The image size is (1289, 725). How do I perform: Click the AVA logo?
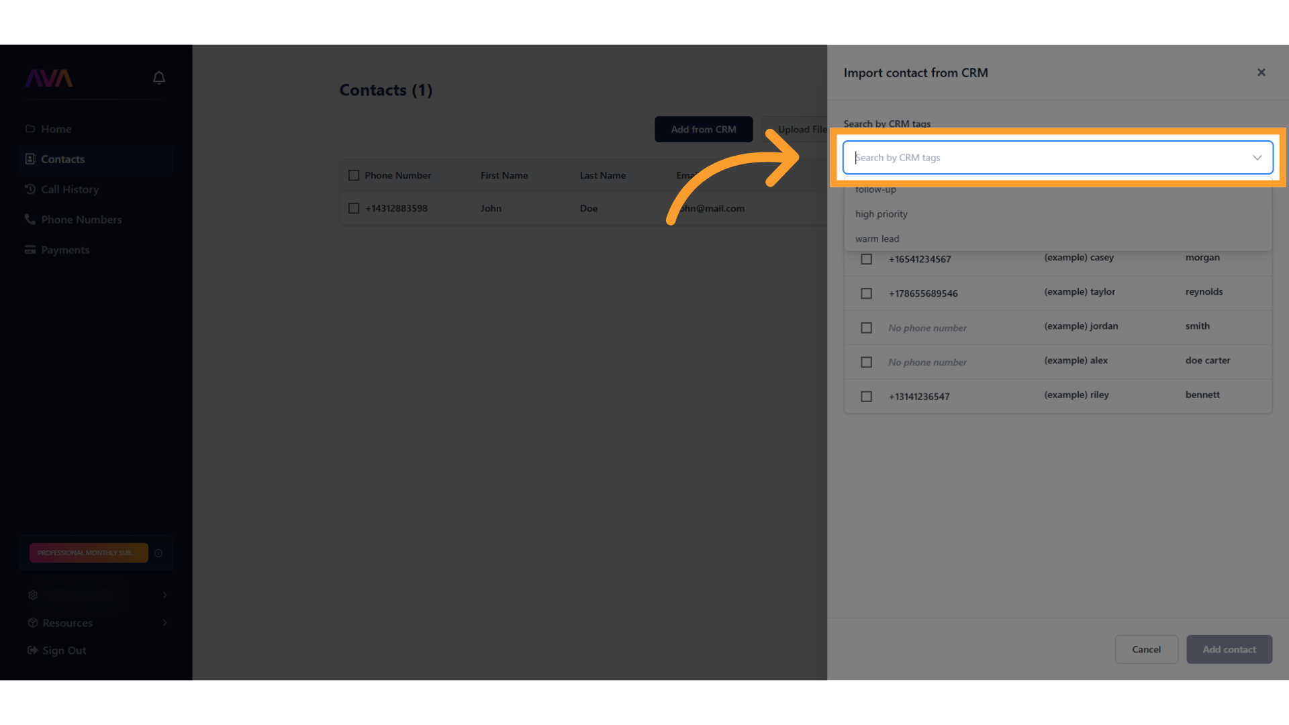[x=49, y=79]
